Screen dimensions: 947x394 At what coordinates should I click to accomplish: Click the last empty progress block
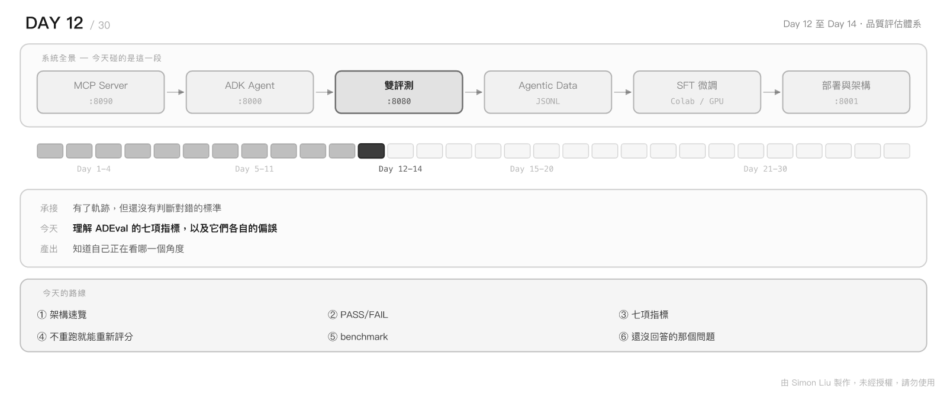coord(897,151)
